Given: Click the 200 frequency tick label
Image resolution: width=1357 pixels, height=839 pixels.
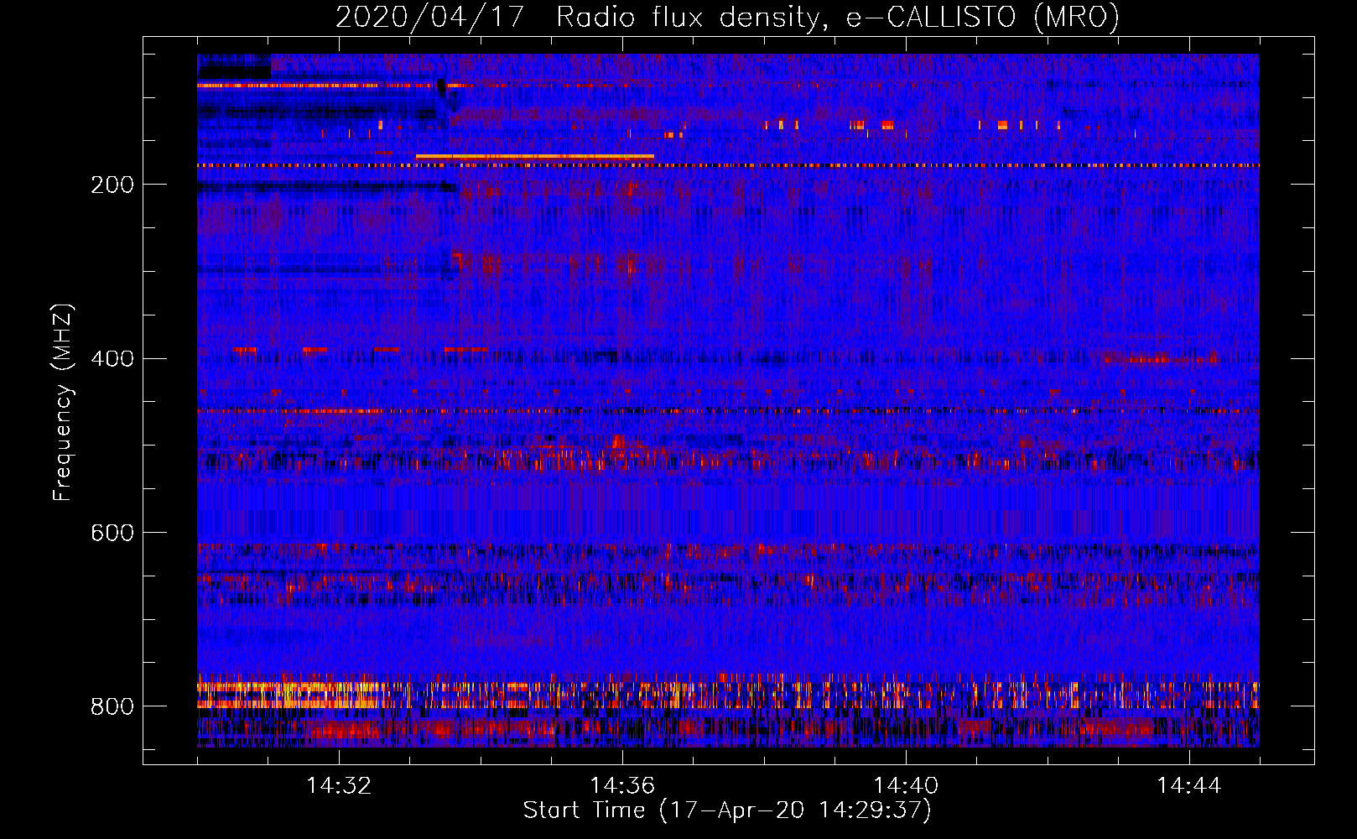Looking at the screenshot, I should [112, 185].
